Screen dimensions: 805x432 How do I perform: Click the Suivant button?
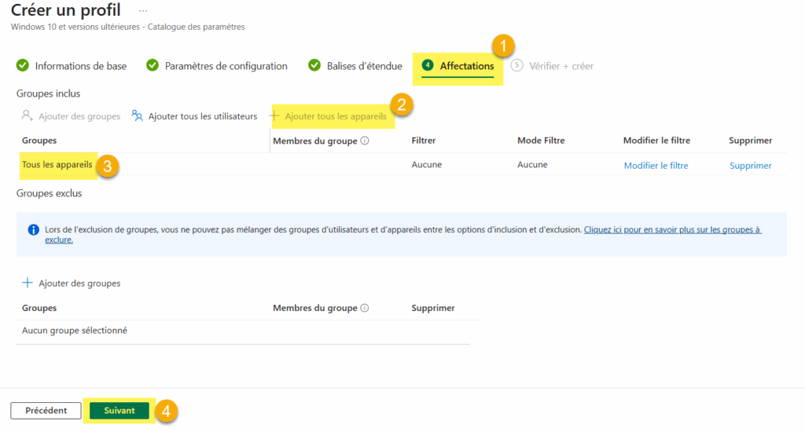pos(119,411)
